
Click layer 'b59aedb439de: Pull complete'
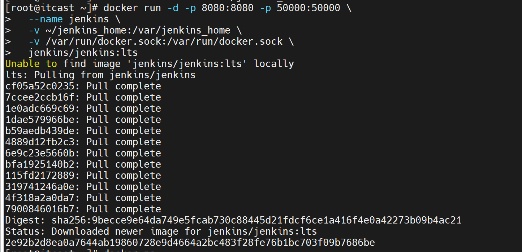(83, 131)
